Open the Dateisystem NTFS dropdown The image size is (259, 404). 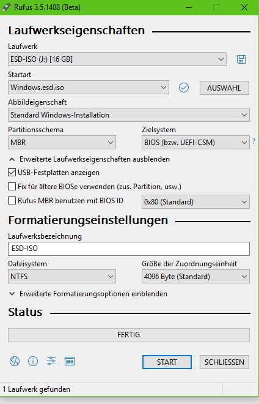tap(62, 277)
